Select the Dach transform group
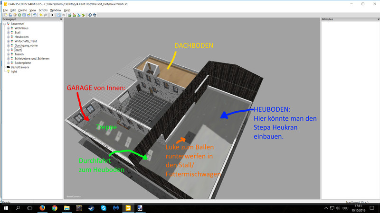This screenshot has height=213, width=380. coord(18,50)
